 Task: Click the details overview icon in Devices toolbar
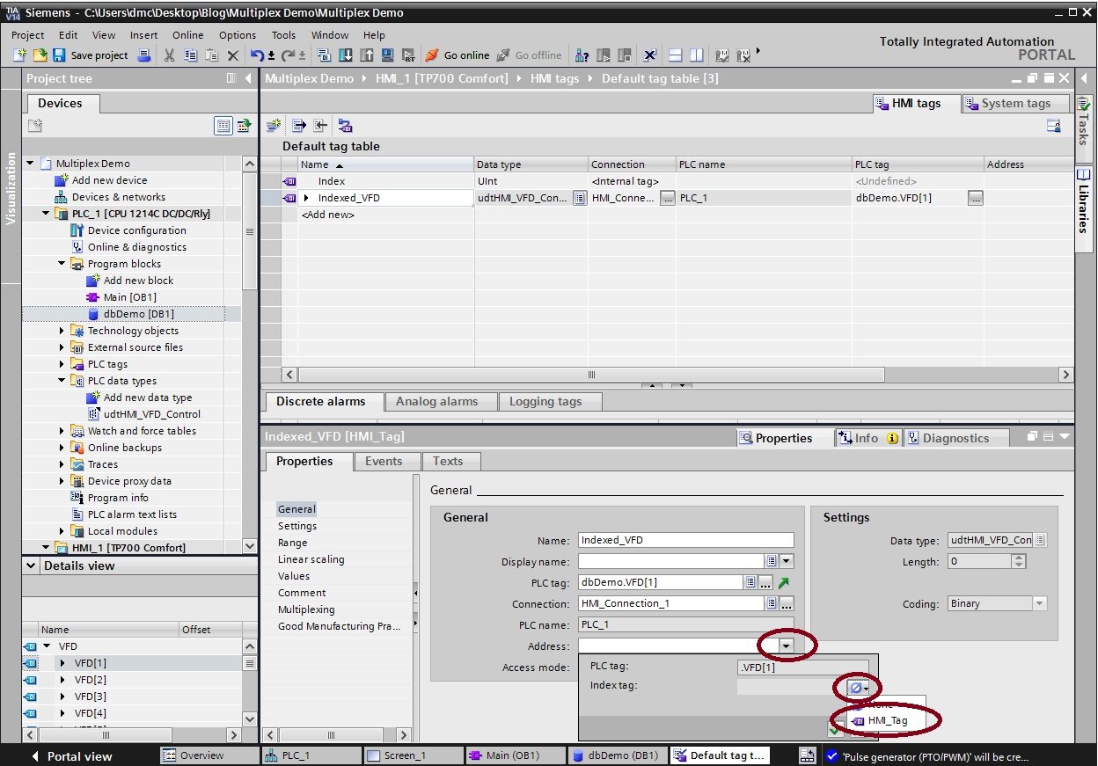click(223, 126)
